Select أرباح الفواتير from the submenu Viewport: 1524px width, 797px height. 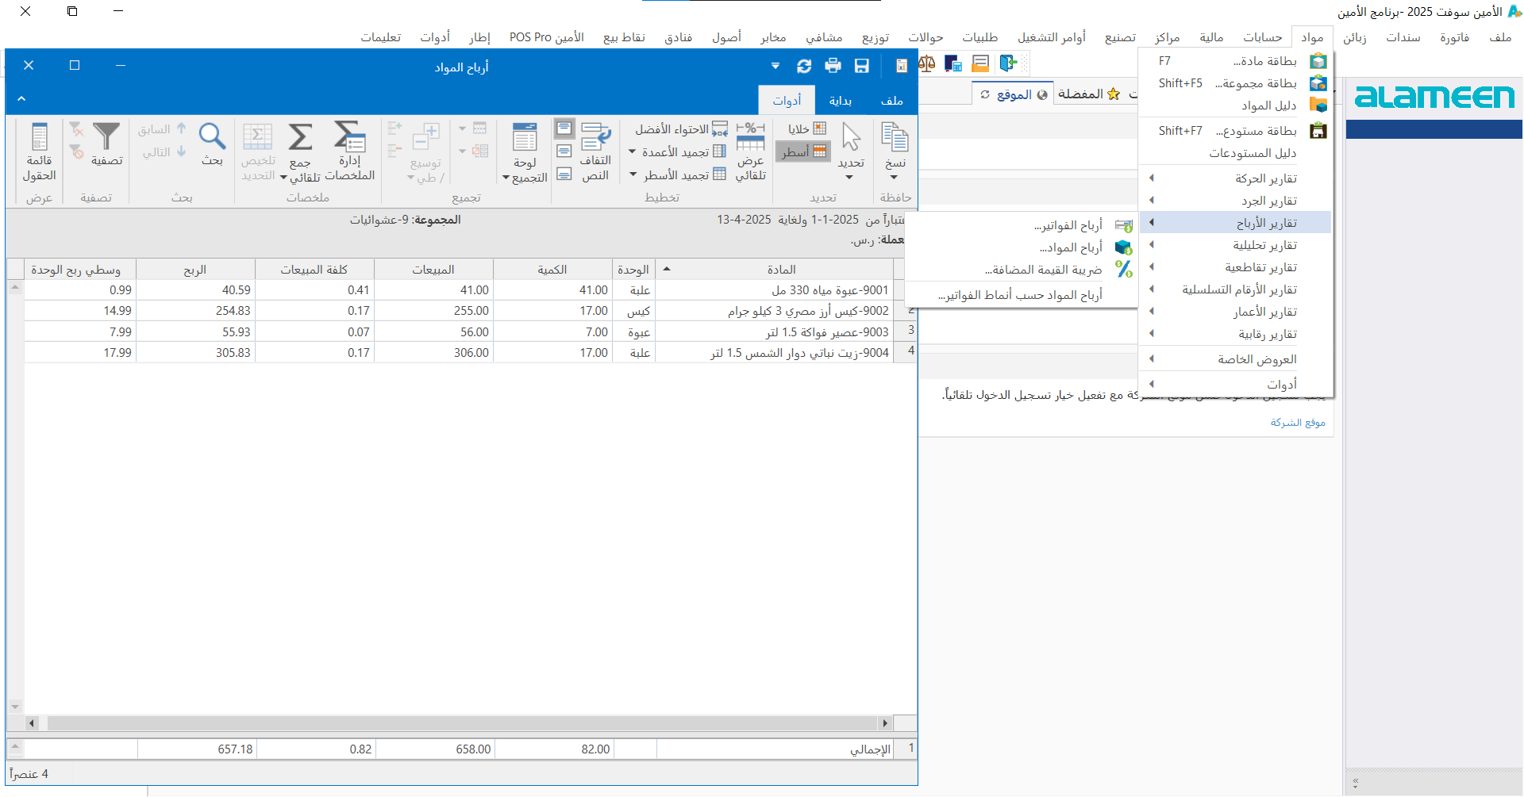point(1068,226)
